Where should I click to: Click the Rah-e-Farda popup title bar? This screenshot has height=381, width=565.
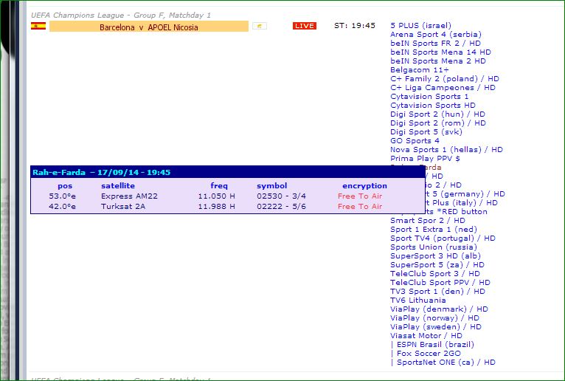tap(228, 172)
